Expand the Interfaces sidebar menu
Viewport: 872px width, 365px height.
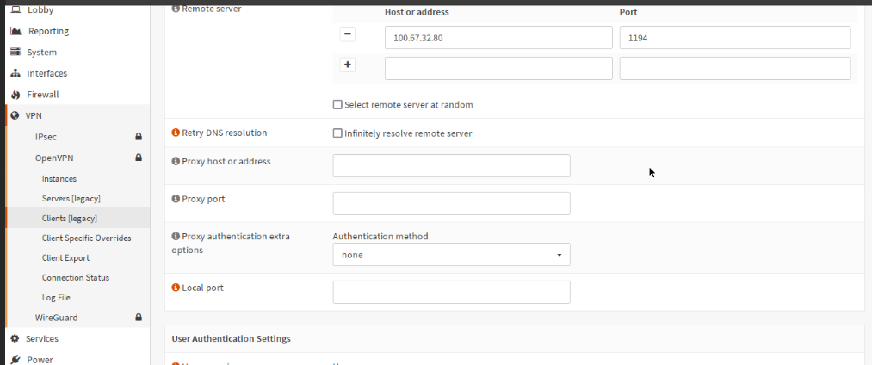tap(46, 73)
